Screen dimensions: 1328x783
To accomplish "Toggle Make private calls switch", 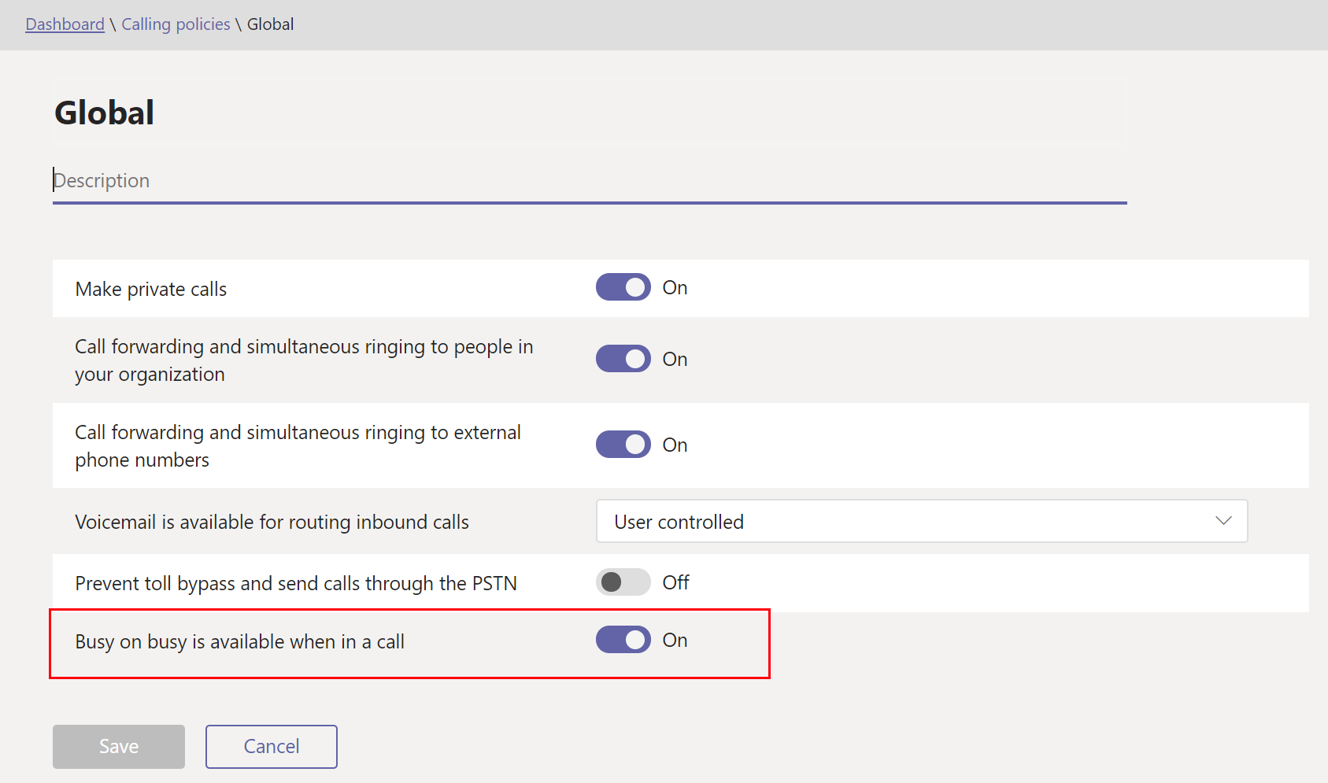I will click(x=623, y=287).
